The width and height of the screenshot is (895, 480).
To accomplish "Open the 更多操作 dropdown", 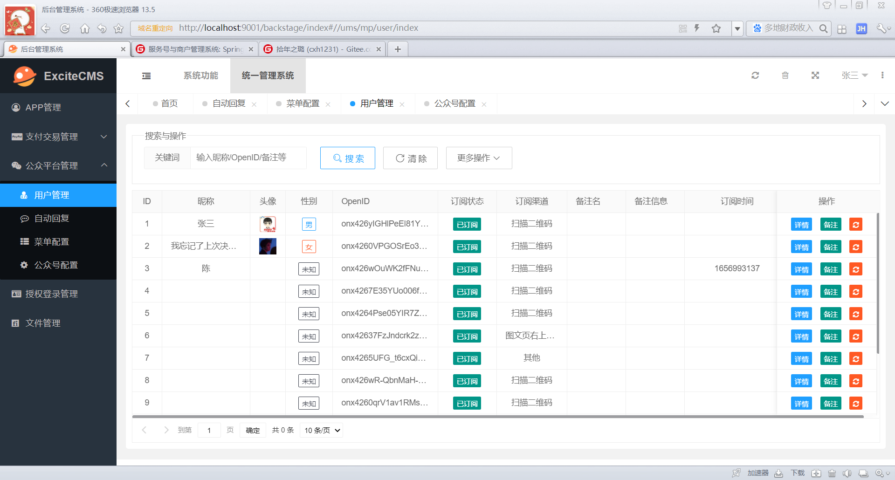I will [479, 158].
